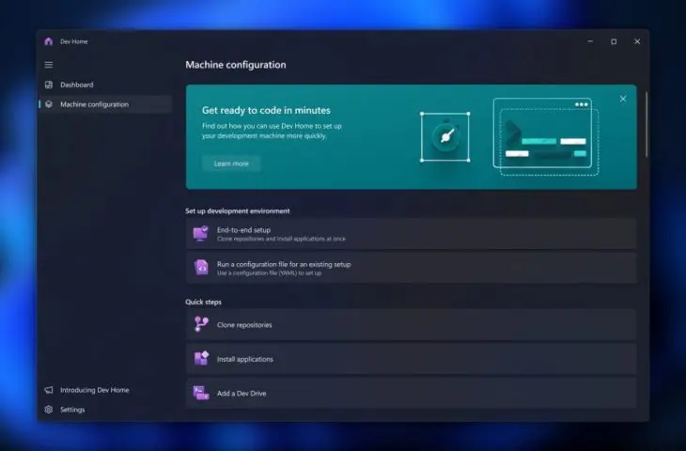Dismiss the Get ready to code banner
The image size is (686, 451).
click(623, 99)
